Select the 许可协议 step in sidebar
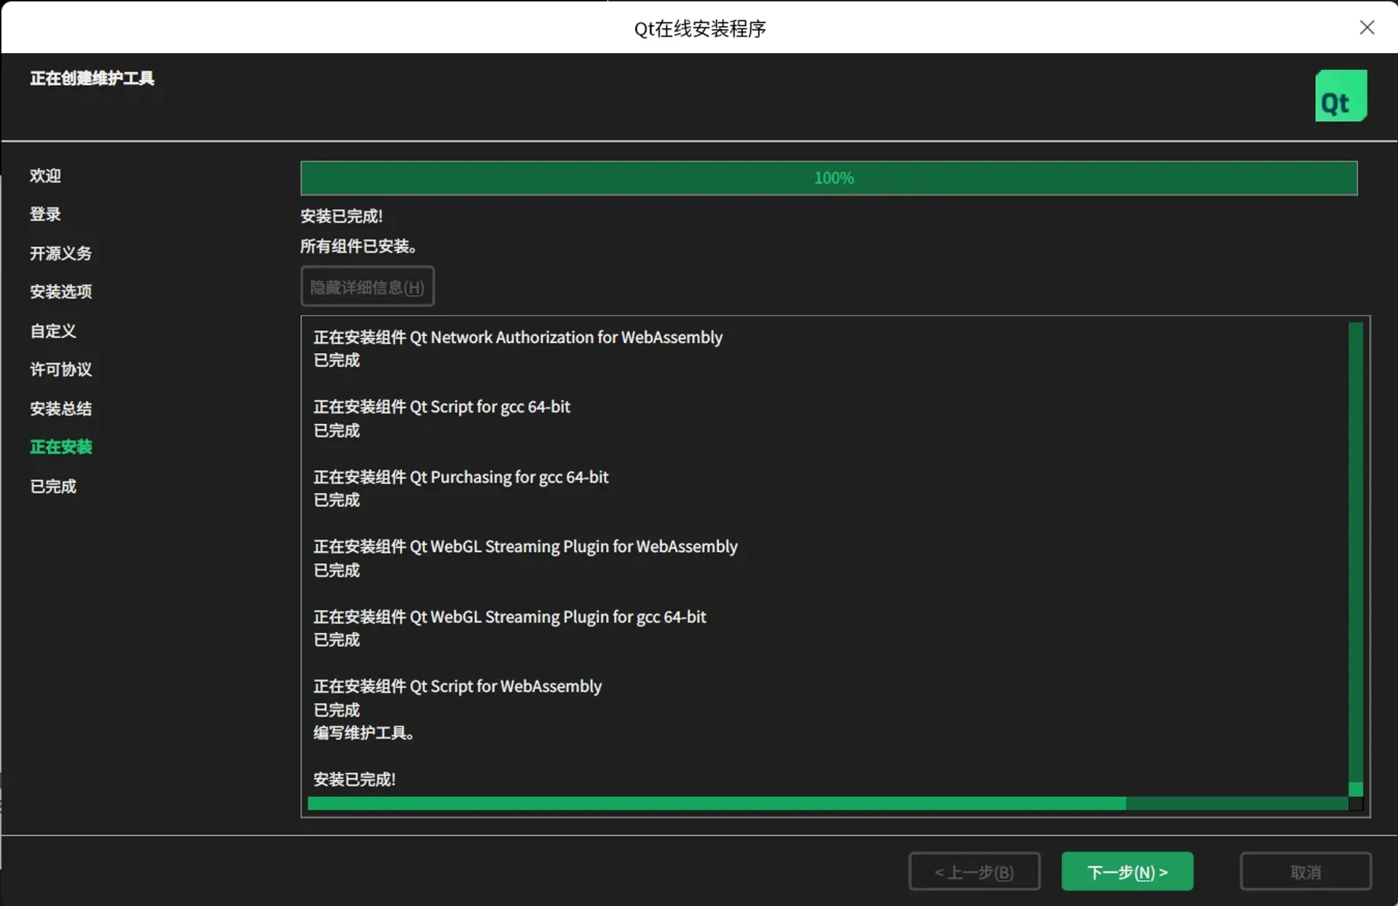This screenshot has height=906, width=1398. 60,369
